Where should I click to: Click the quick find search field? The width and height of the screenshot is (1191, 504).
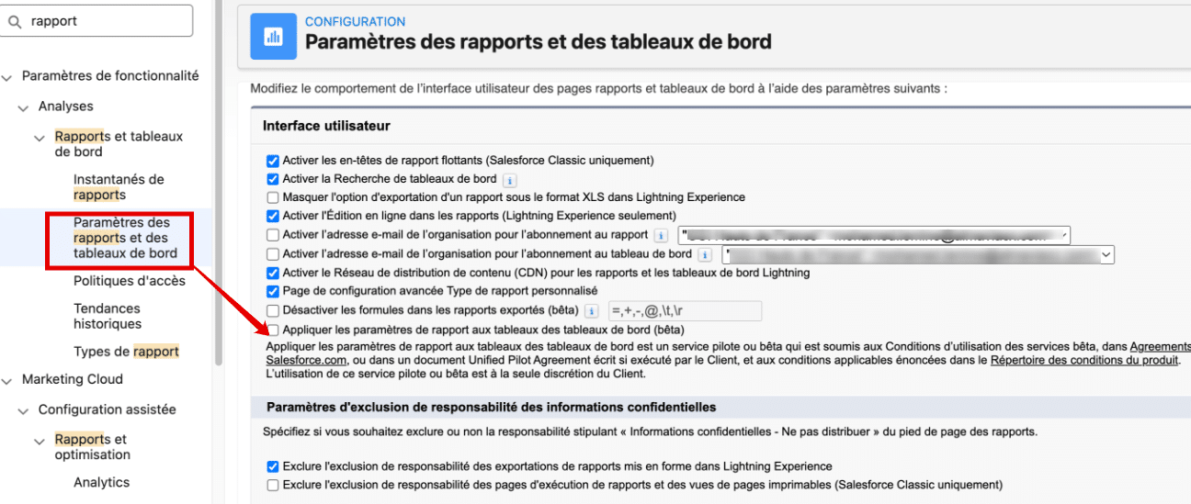click(x=106, y=21)
